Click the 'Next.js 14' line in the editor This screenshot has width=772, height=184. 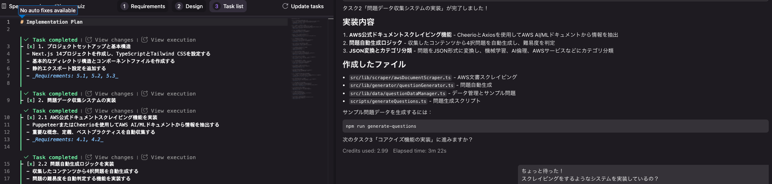(x=118, y=54)
